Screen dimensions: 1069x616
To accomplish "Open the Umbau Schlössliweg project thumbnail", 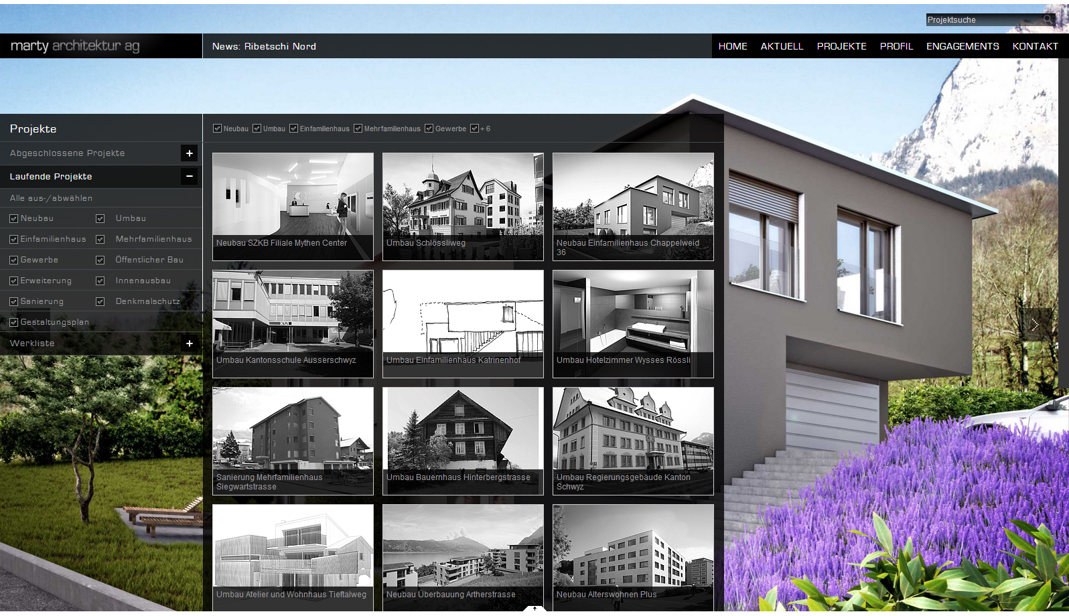I will (x=463, y=206).
